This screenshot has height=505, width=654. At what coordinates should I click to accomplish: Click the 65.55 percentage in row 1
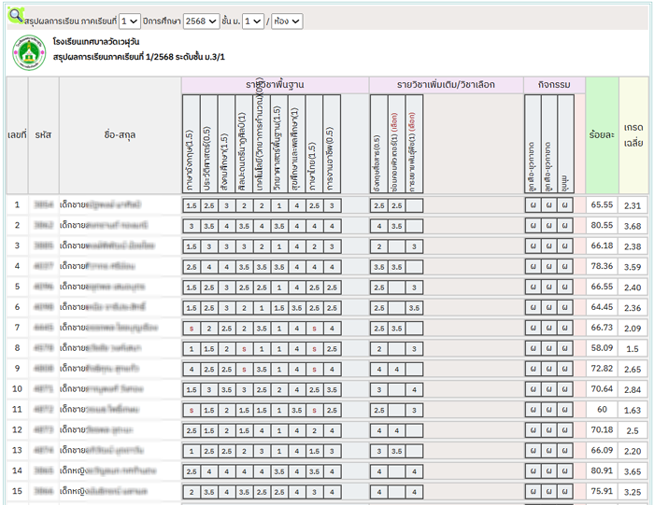[602, 205]
